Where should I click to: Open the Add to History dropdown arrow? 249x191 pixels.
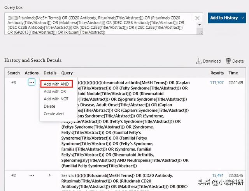point(243,18)
